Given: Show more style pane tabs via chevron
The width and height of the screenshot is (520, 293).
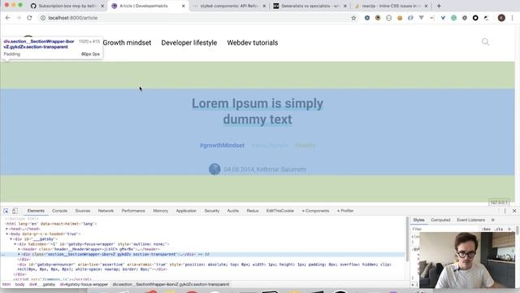Looking at the screenshot, I should 493,220.
